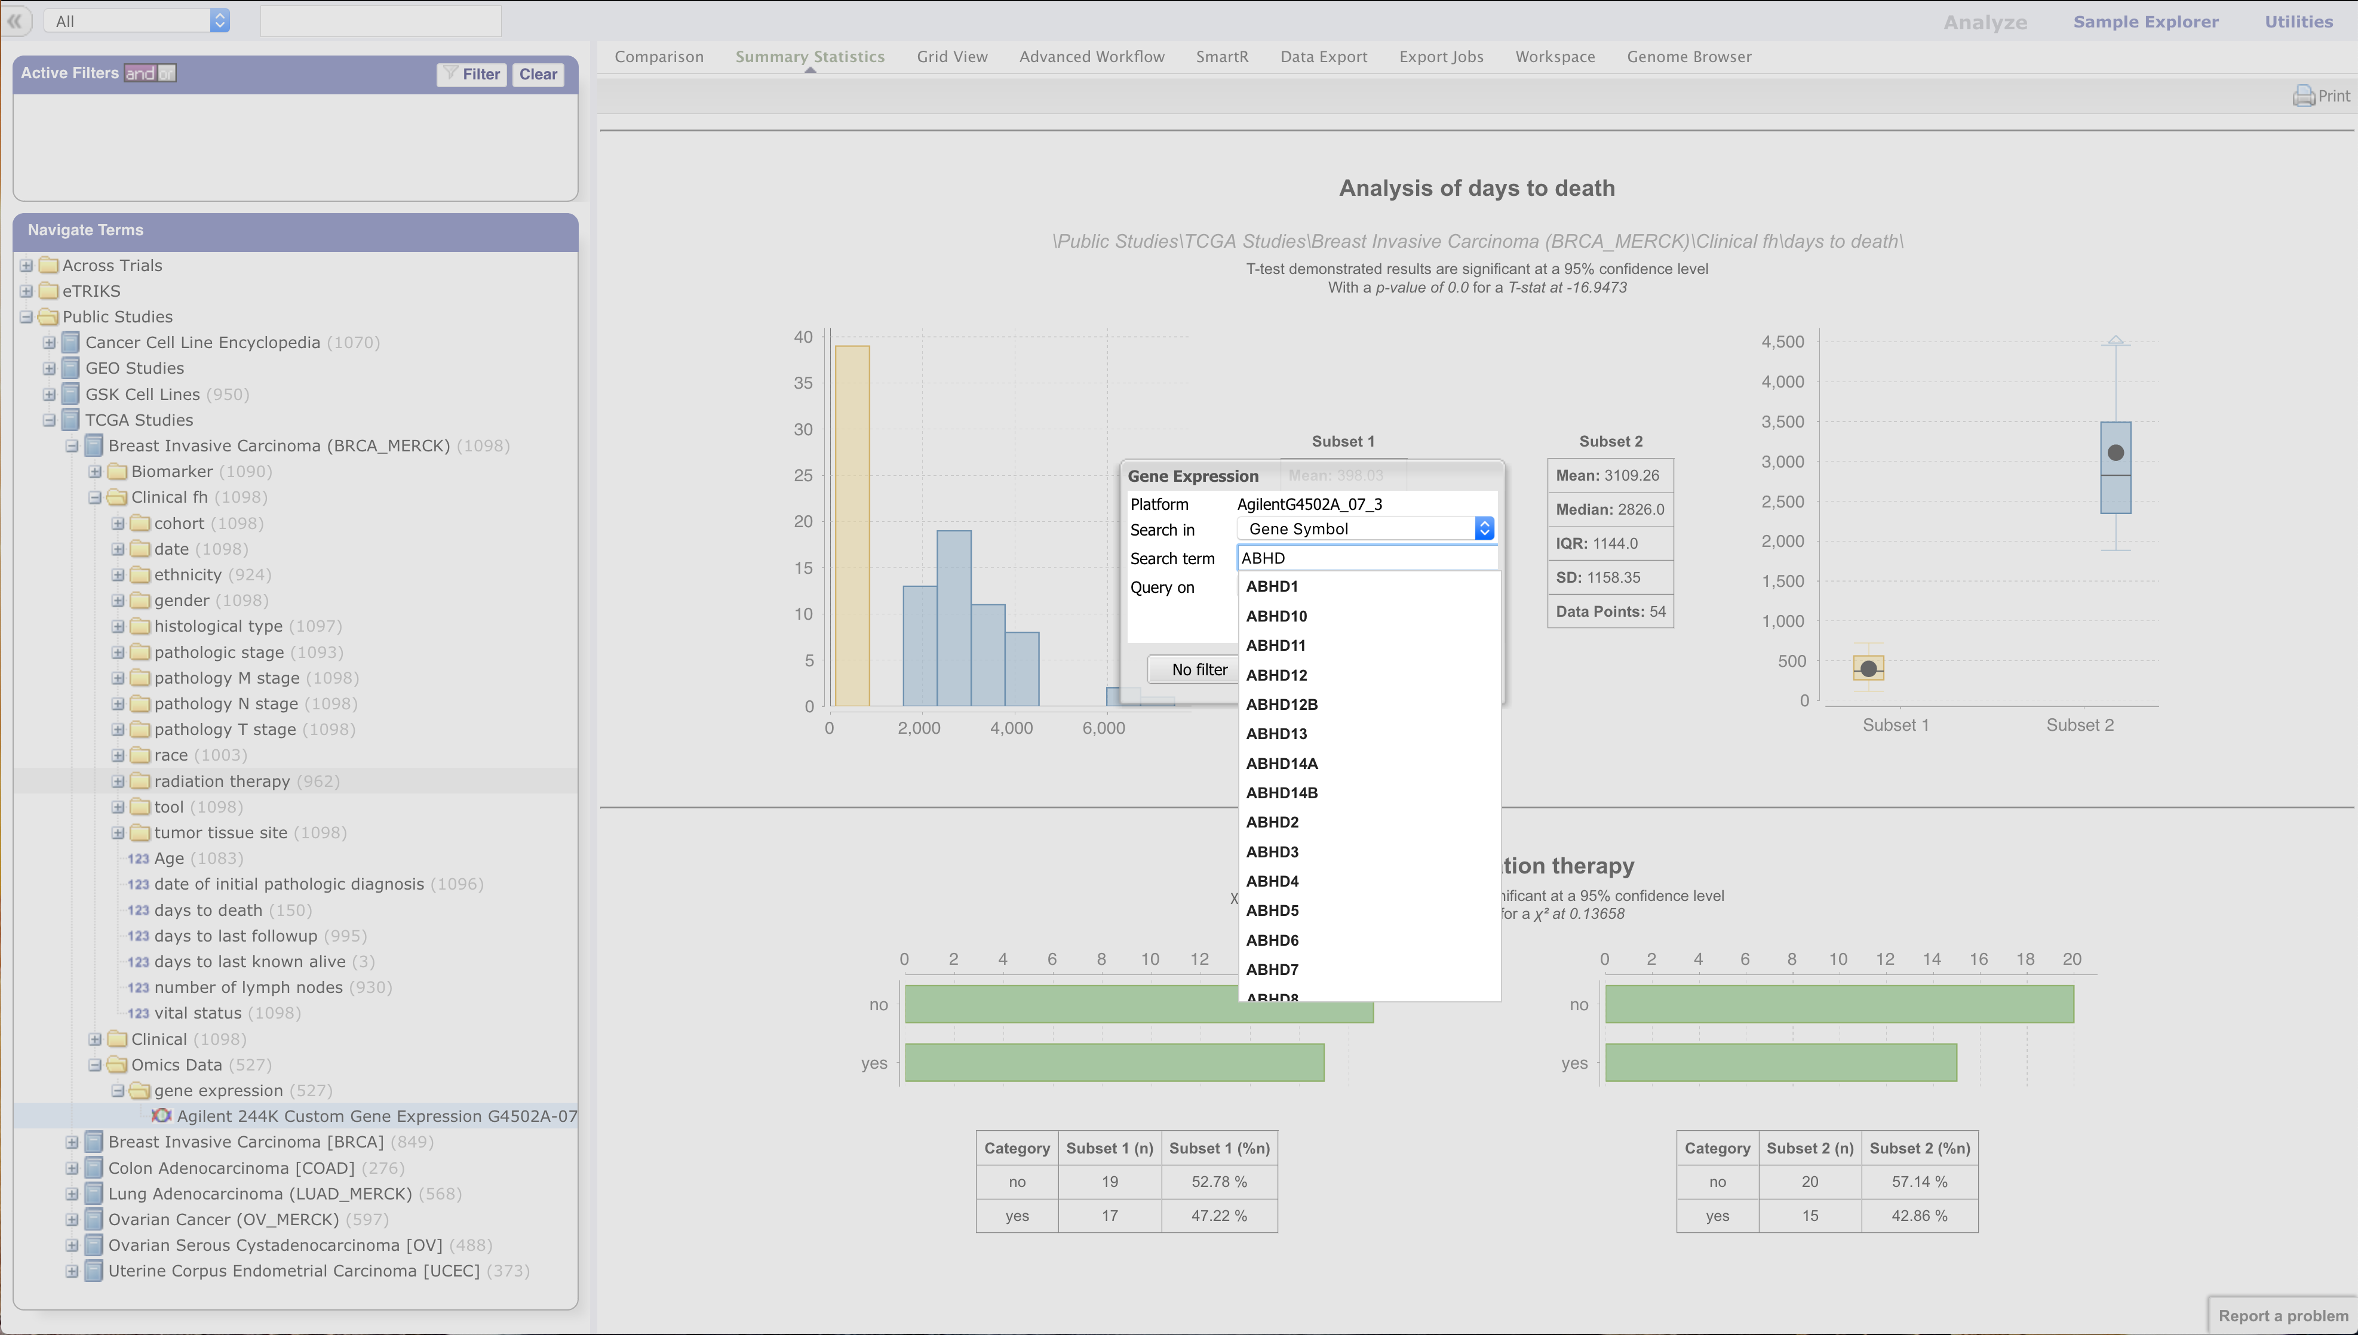Clear the active filters
Screen dimensions: 2358x1335
[x=538, y=74]
